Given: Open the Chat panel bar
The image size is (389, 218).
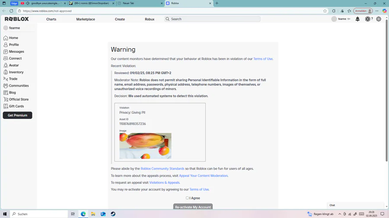Looking at the screenshot, I should 355,205.
